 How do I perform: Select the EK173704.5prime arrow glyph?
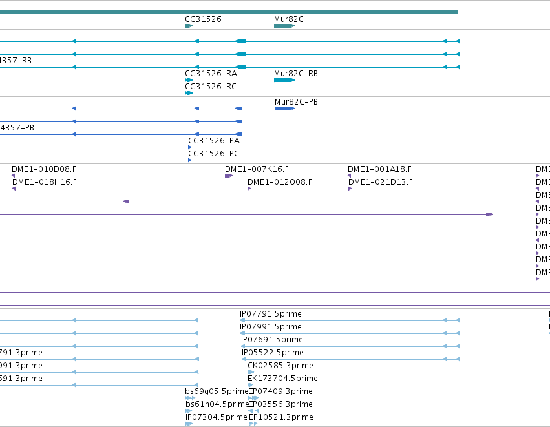[x=250, y=385]
